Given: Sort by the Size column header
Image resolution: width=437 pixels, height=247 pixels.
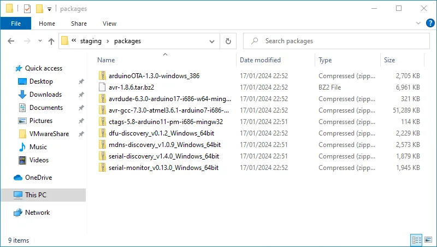Looking at the screenshot, I should (389, 60).
